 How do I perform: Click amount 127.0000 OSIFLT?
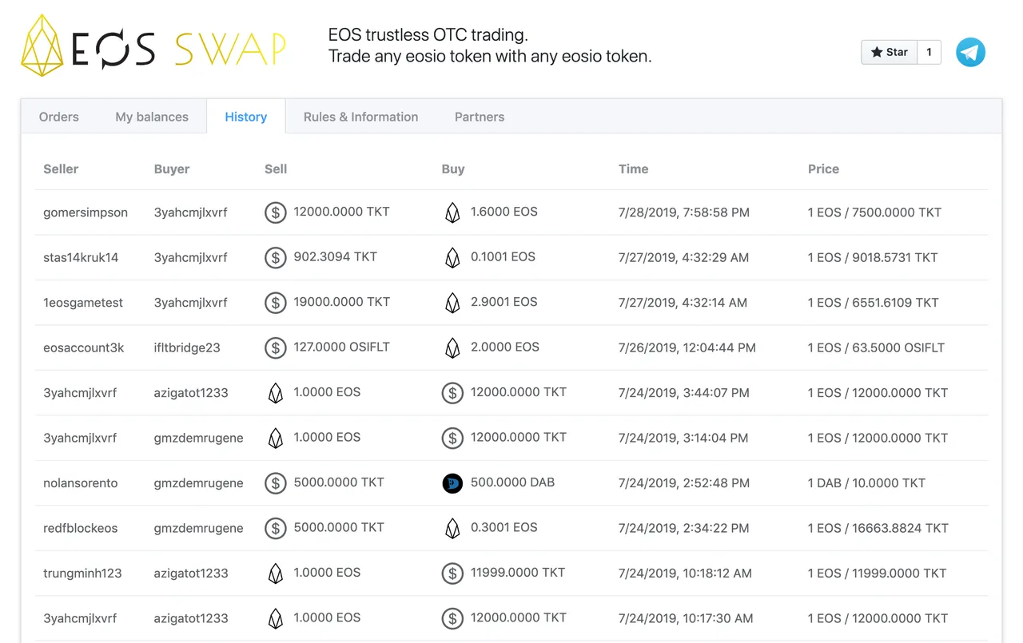[342, 347]
